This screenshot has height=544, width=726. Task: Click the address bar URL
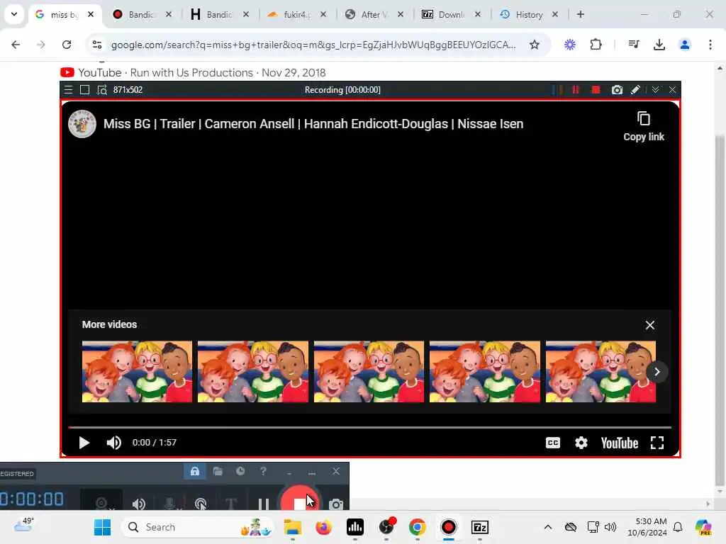pyautogui.click(x=313, y=45)
